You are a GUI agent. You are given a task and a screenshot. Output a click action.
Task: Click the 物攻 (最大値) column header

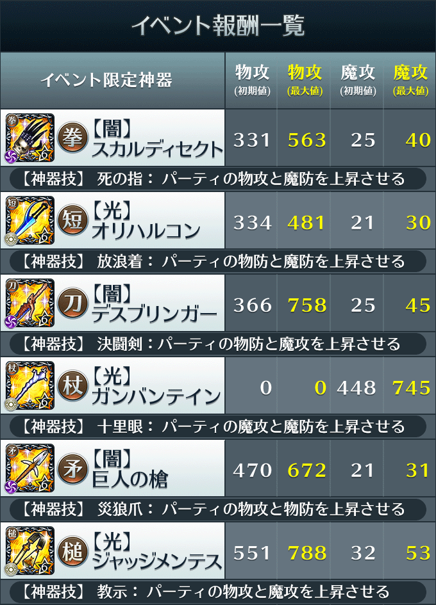pyautogui.click(x=305, y=80)
